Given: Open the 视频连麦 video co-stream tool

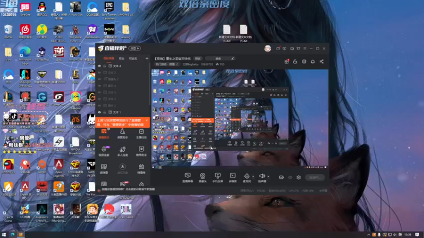Looking at the screenshot, I should [104, 151].
